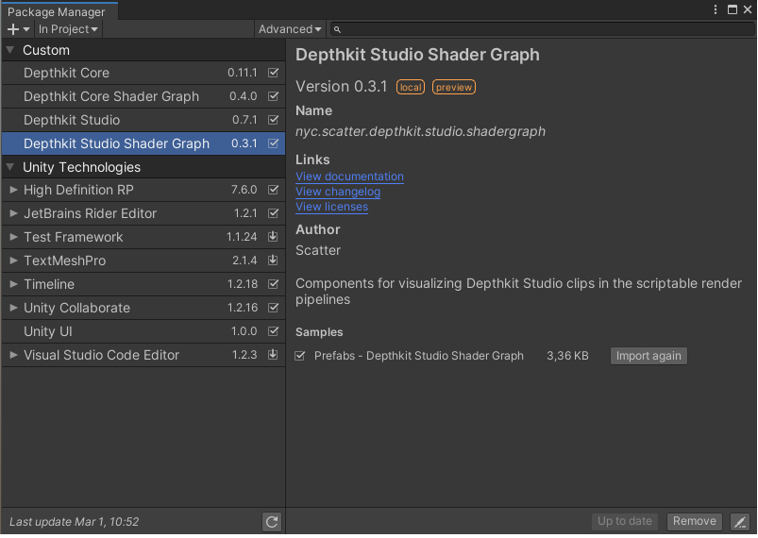Expand the High Definition RP package
Viewport: 758px width, 538px height.
tap(13, 191)
